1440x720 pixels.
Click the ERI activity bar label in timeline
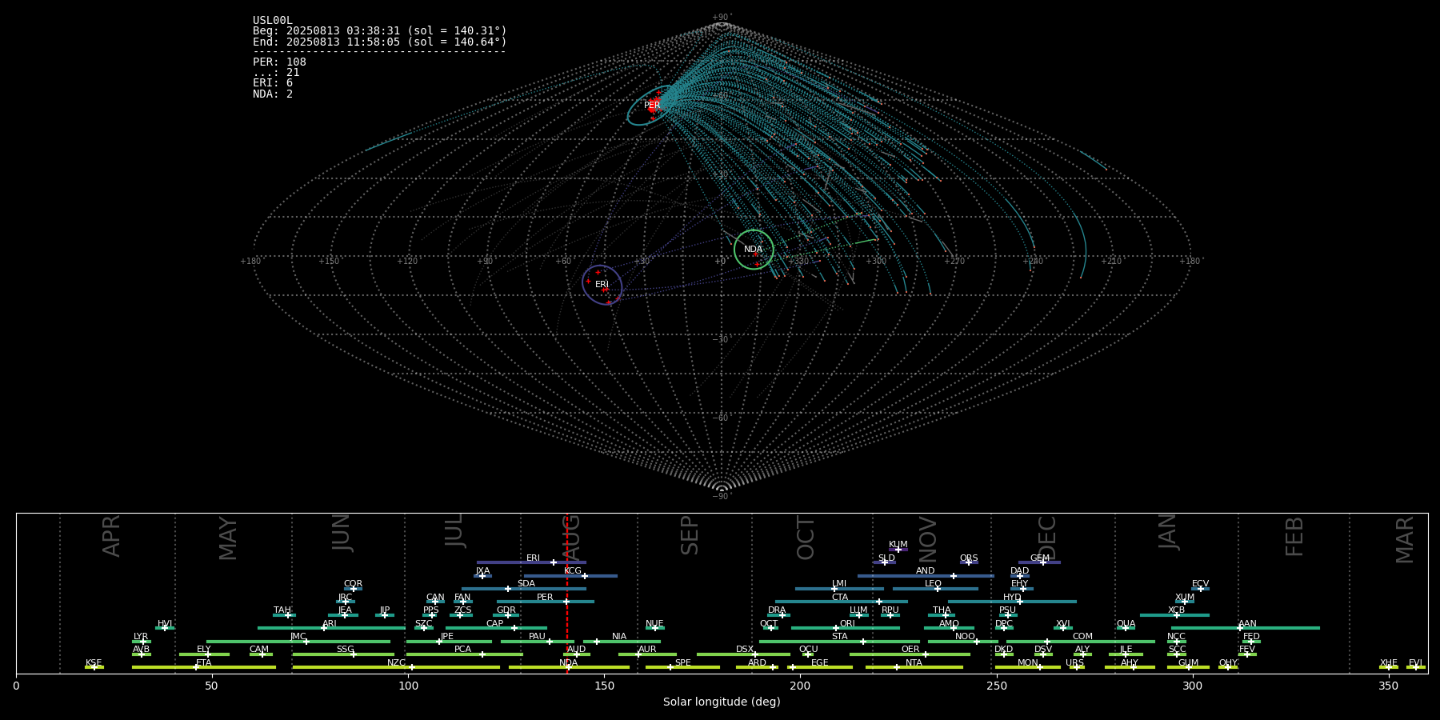pos(533,558)
